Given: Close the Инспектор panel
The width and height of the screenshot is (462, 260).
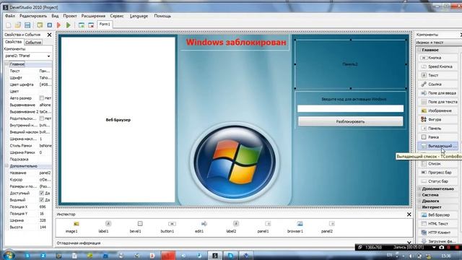Looking at the screenshot, I should tap(409, 214).
